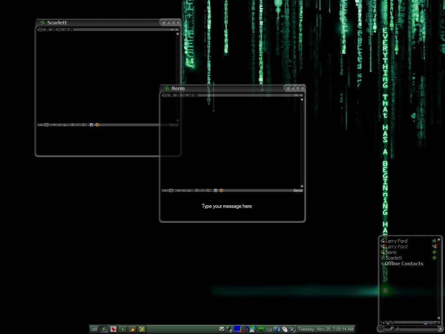Open the emoticon smiley picker in Norm chat
The height and width of the screenshot is (334, 445).
(222, 190)
